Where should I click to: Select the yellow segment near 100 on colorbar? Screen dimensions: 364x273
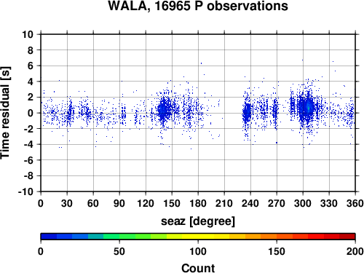pos(198,237)
